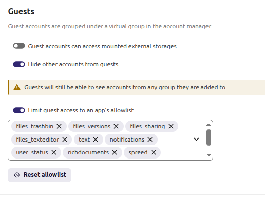Click the allowlist scrollbar thumb
This screenshot has width=265, height=198.
209,137
